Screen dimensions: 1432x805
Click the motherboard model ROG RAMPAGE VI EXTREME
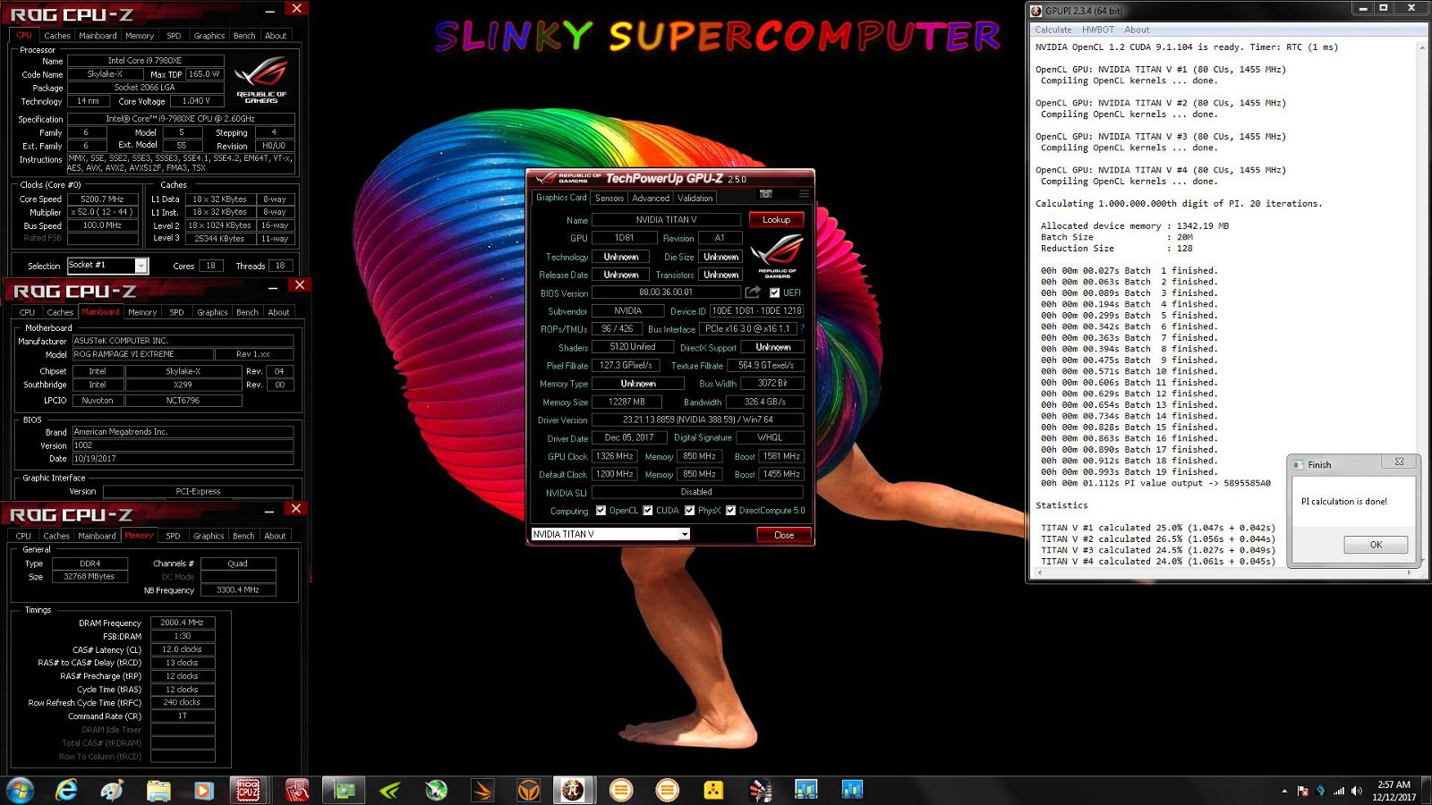(142, 354)
